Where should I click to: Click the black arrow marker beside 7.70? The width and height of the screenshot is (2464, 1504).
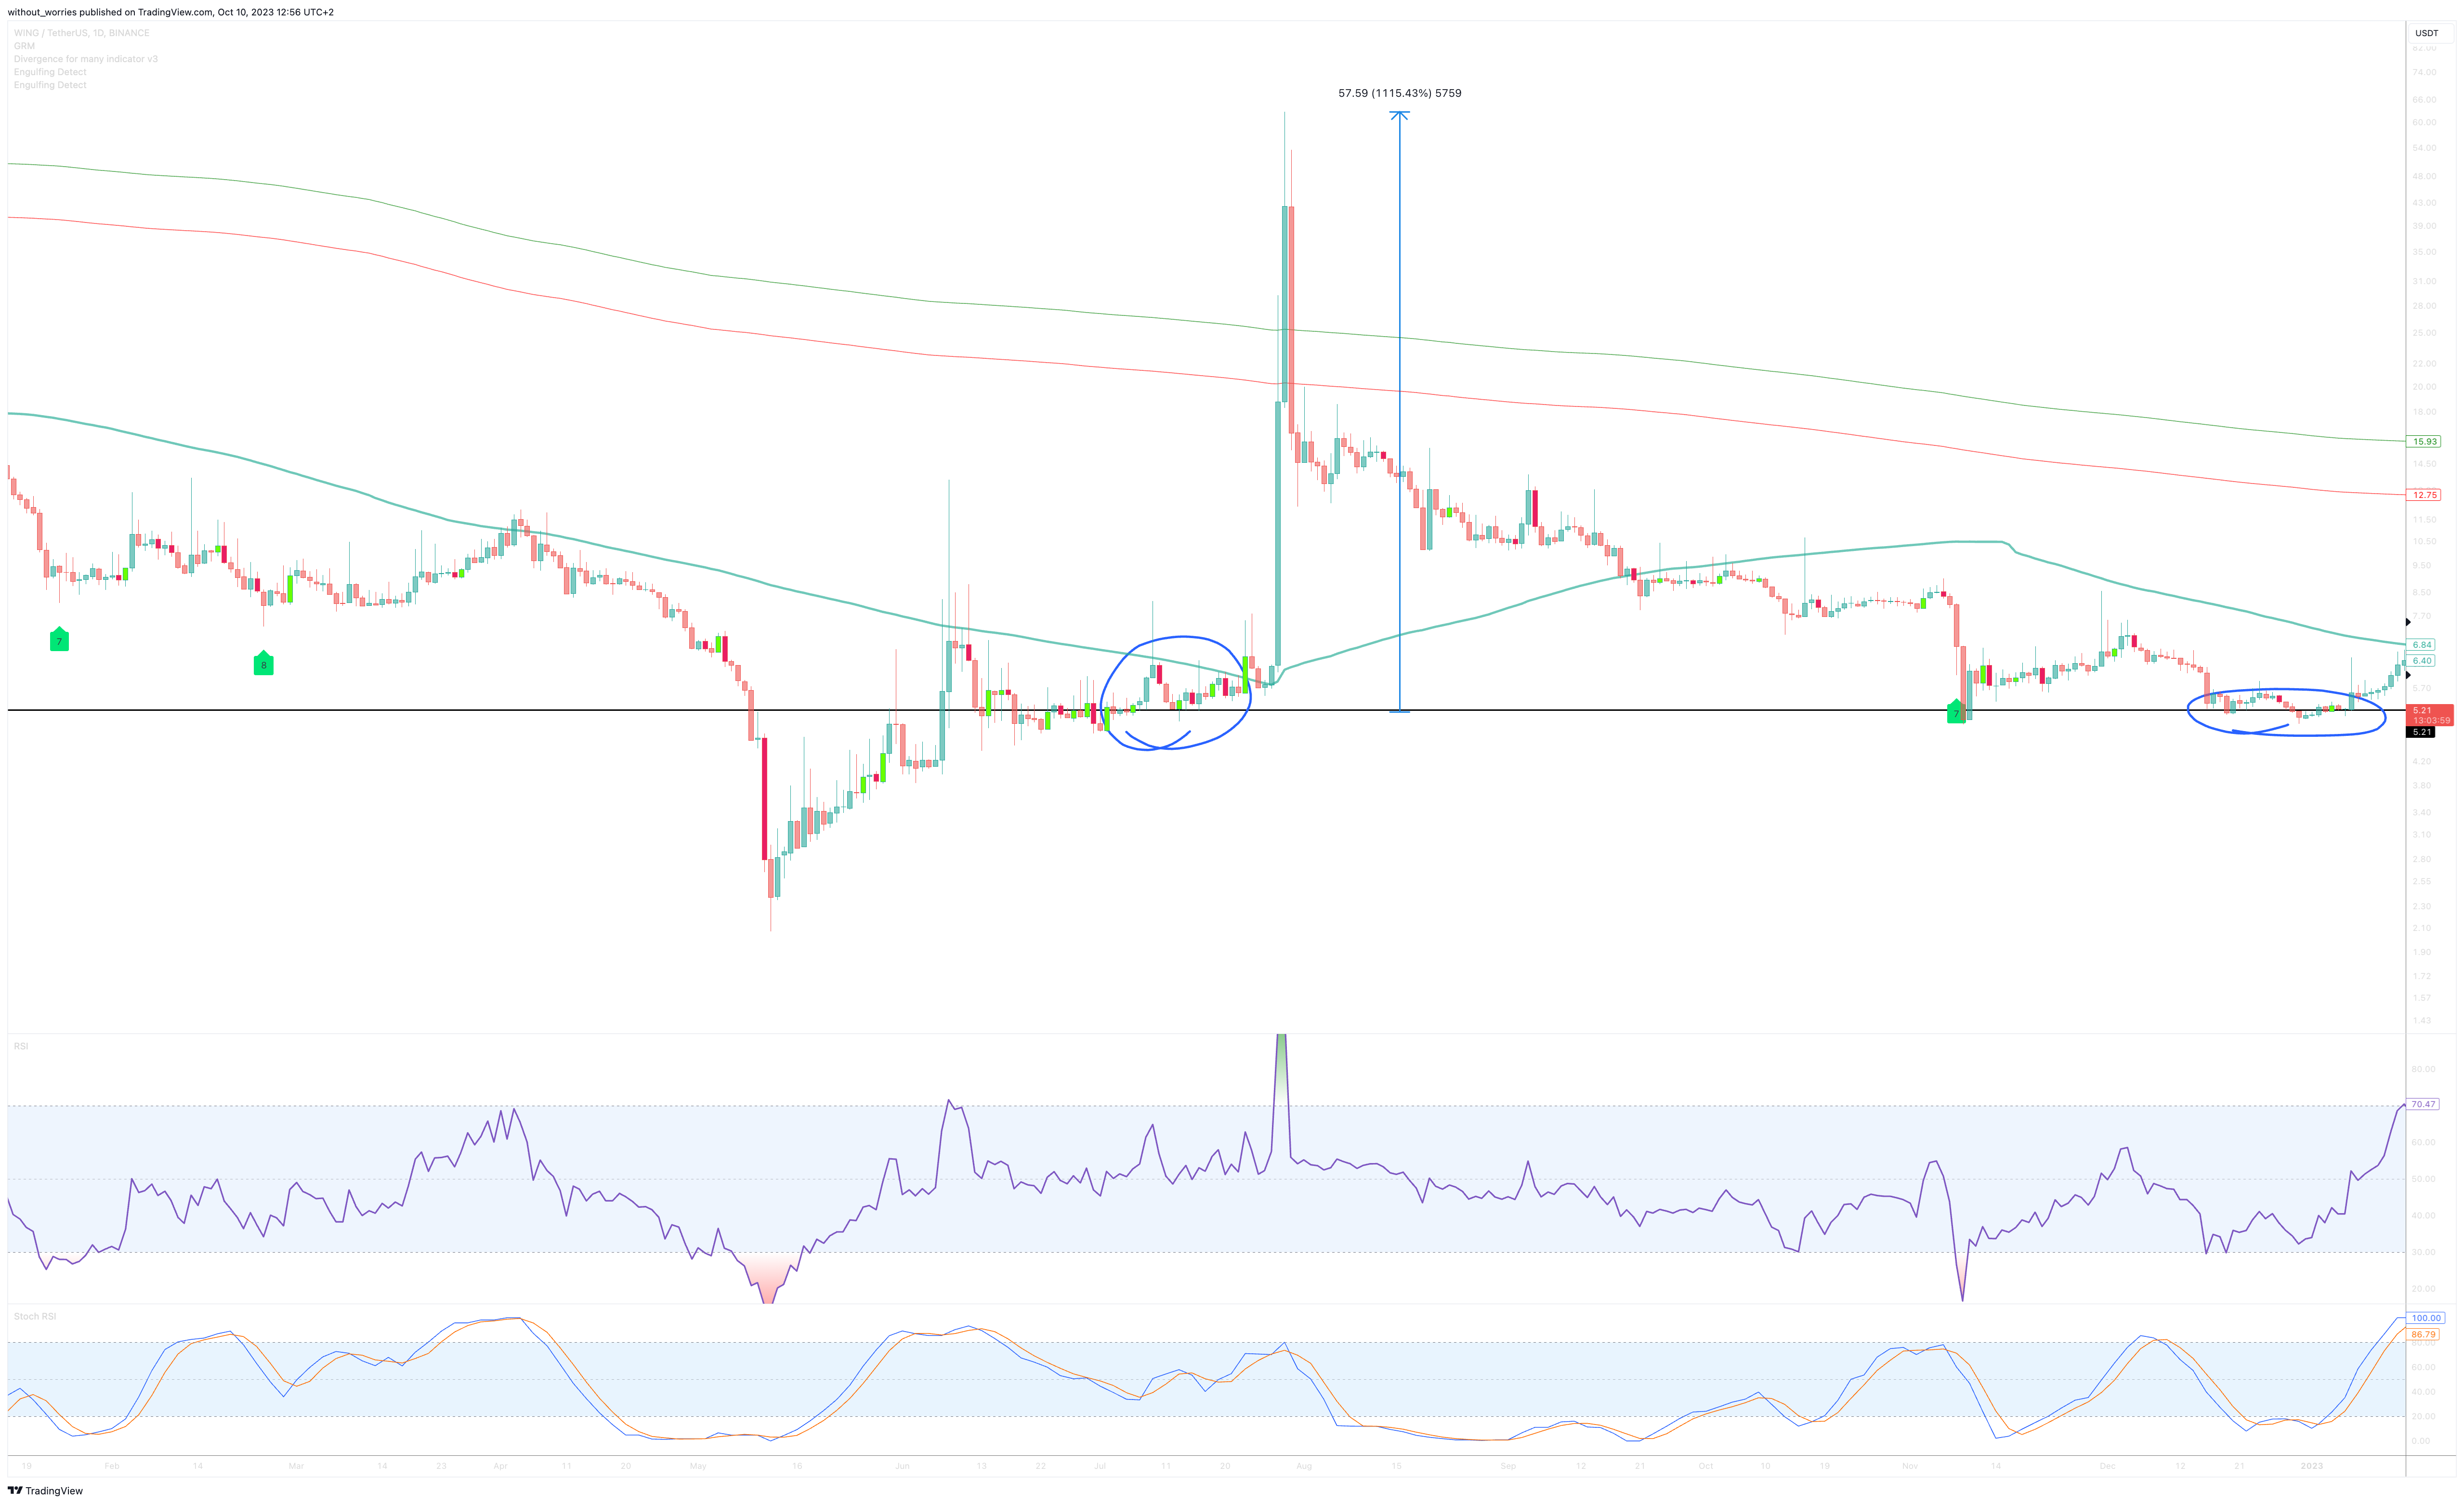(x=2408, y=622)
